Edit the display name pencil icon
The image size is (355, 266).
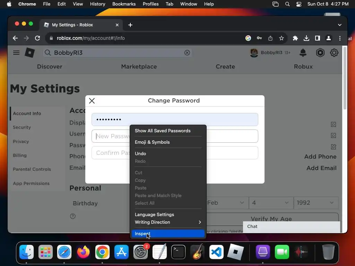(x=333, y=124)
